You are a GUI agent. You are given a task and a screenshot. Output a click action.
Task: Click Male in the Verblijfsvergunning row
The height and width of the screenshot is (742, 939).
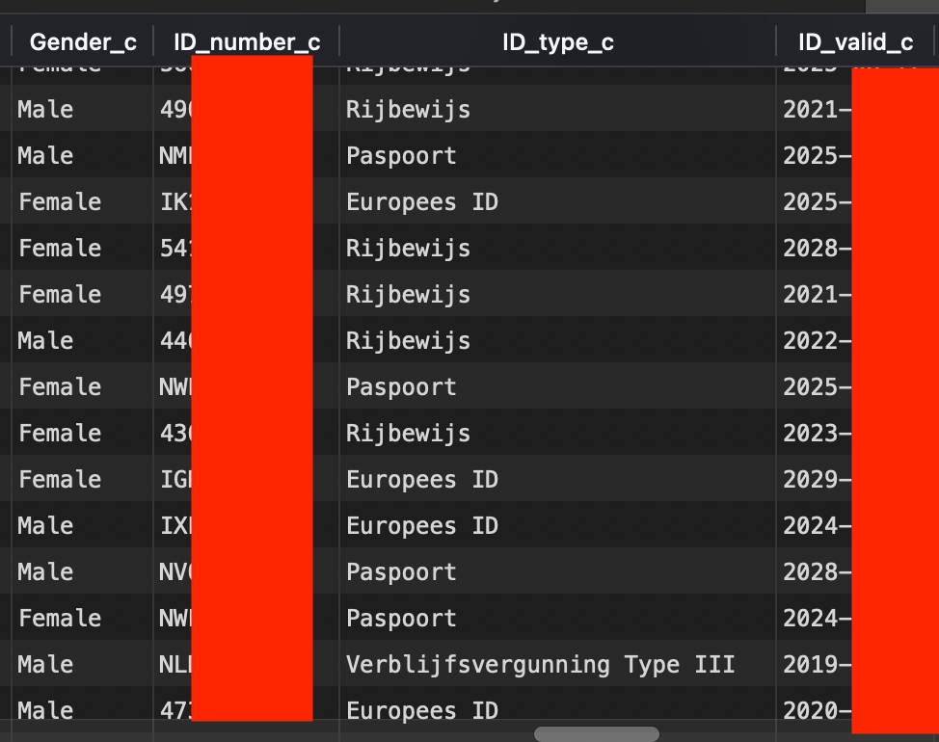pyautogui.click(x=45, y=665)
